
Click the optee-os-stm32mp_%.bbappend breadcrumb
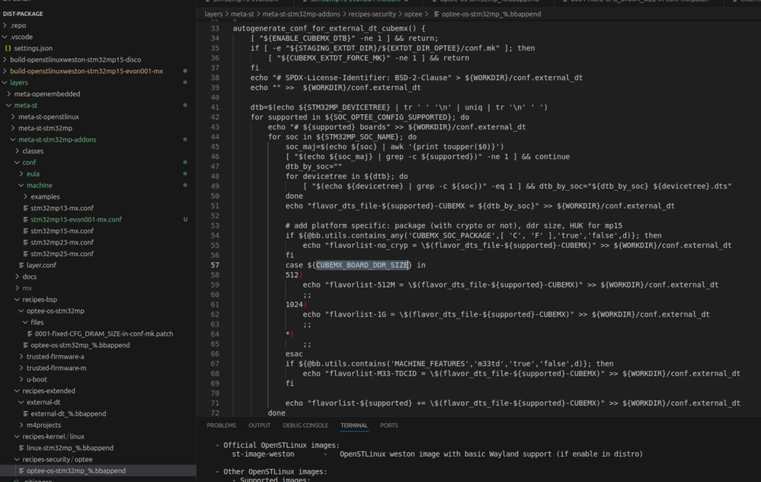tap(491, 14)
